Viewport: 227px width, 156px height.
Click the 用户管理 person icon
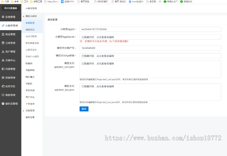tap(3, 52)
